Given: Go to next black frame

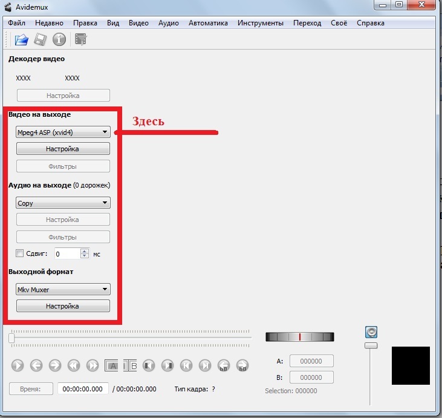Looking at the screenshot, I should click(167, 365).
